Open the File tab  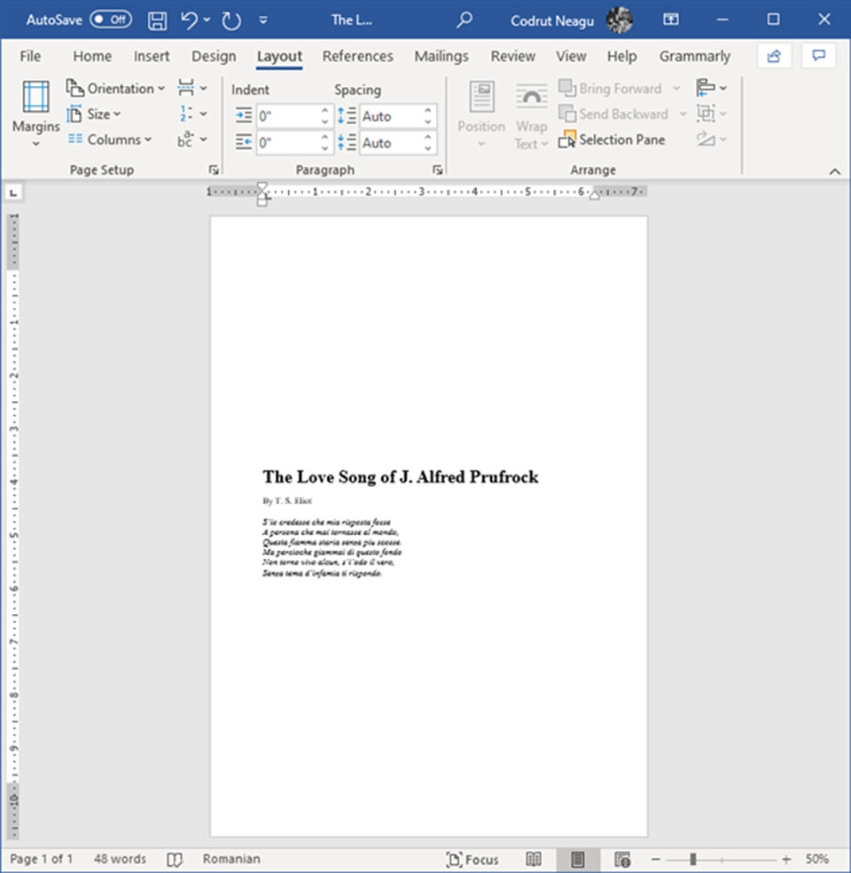pos(30,56)
